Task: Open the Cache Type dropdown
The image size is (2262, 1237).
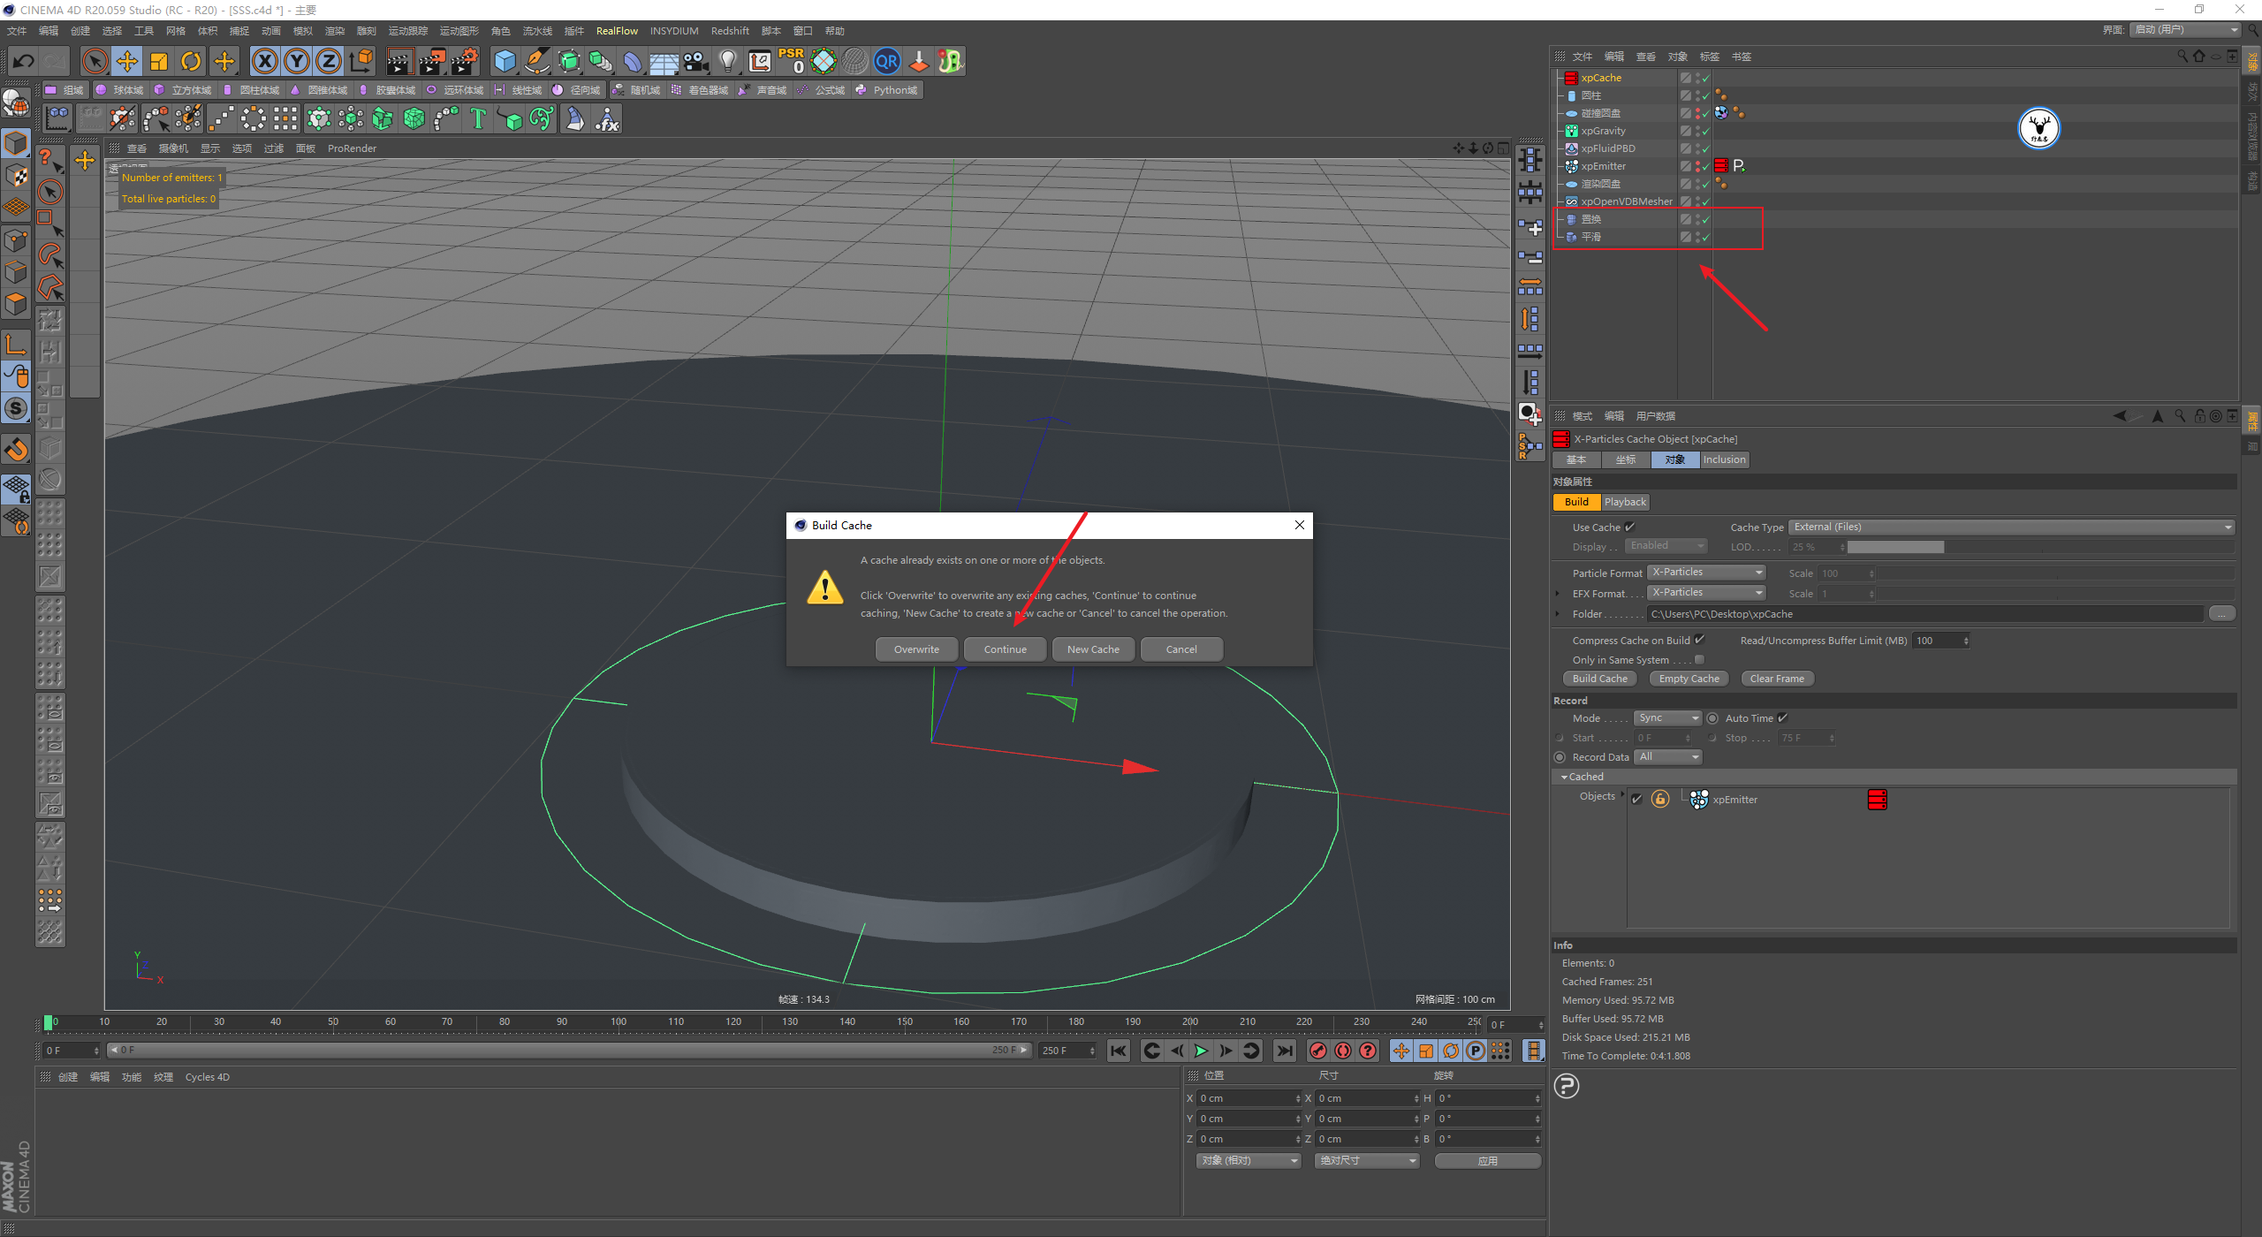Action: click(x=2011, y=527)
